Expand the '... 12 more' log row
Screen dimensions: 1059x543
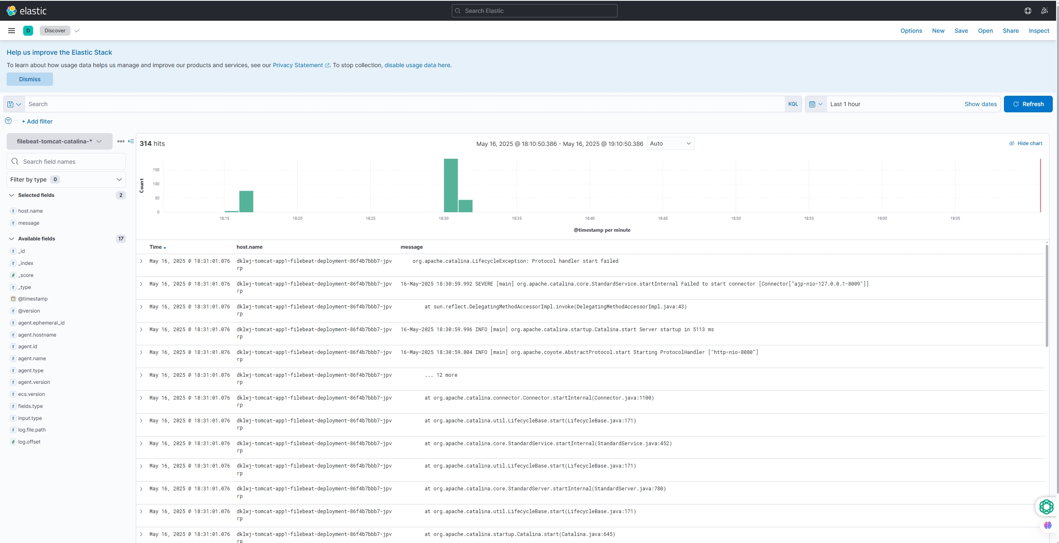tap(141, 375)
